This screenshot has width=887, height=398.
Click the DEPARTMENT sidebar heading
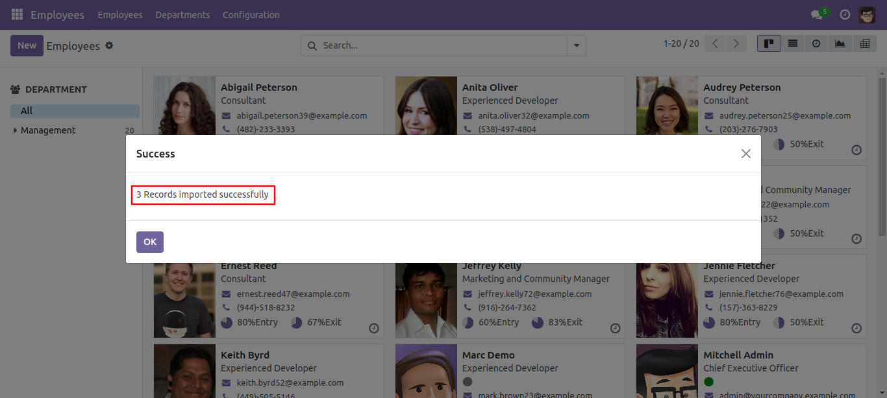[56, 89]
